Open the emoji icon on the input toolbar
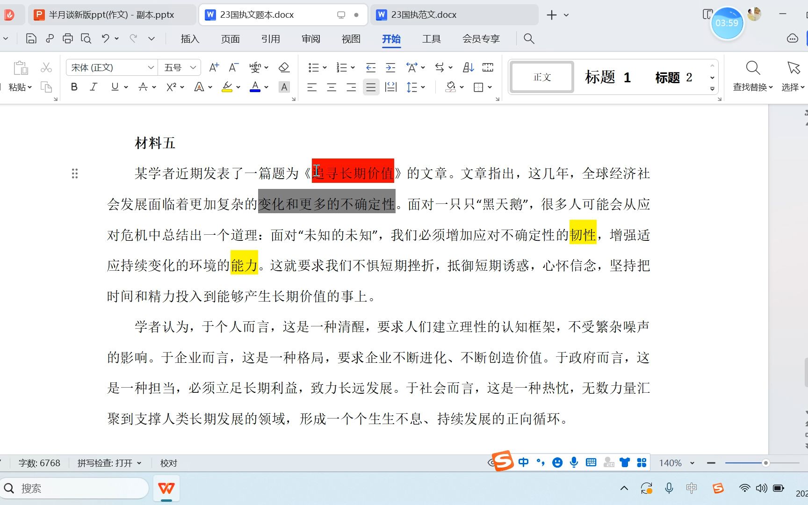Image resolution: width=808 pixels, height=505 pixels. pyautogui.click(x=557, y=462)
